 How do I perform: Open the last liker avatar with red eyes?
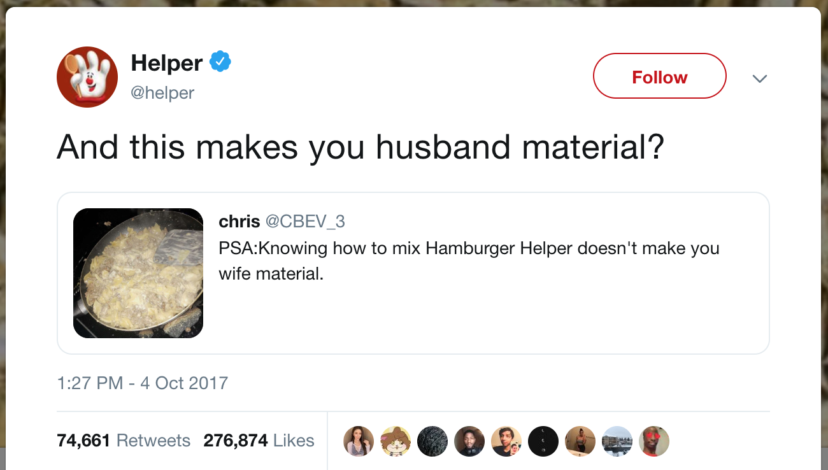click(x=654, y=441)
